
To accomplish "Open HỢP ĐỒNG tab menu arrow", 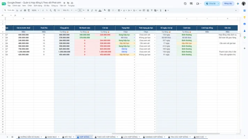I will click(x=91, y=137).
